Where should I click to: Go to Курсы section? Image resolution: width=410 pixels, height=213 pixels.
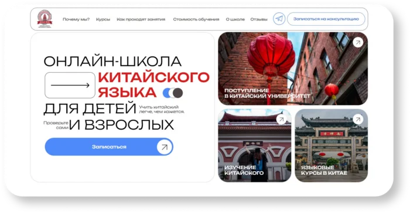coord(103,19)
